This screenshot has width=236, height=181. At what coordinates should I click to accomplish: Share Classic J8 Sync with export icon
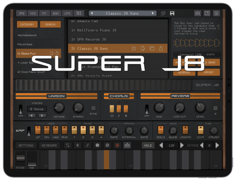click(x=160, y=48)
